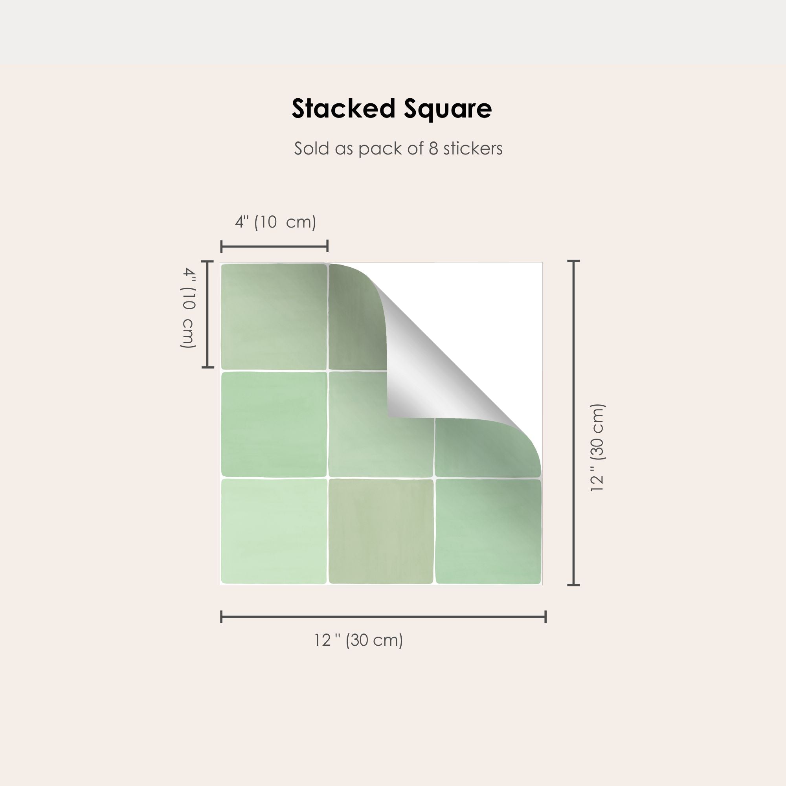This screenshot has width=786, height=786.
Task: Click the 'Stacked Square' title text
Action: coord(391,109)
